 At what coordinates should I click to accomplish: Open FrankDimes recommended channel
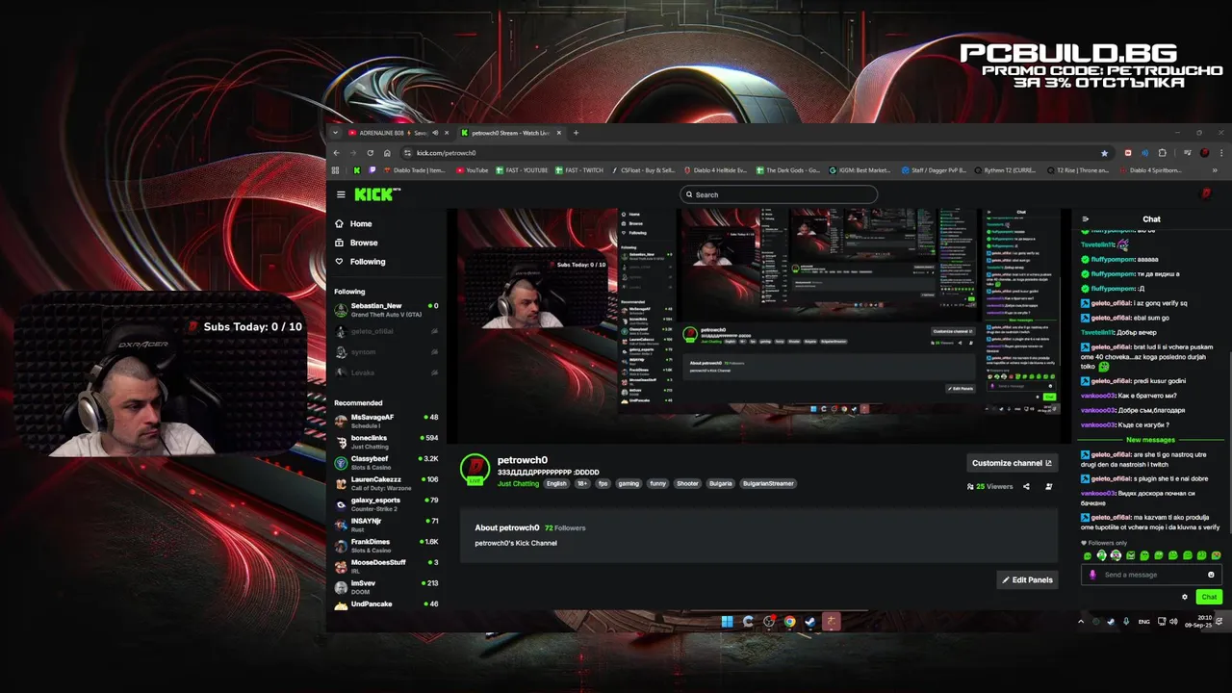point(386,546)
